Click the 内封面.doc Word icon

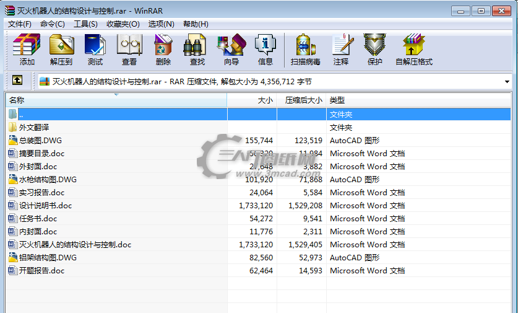point(12,231)
